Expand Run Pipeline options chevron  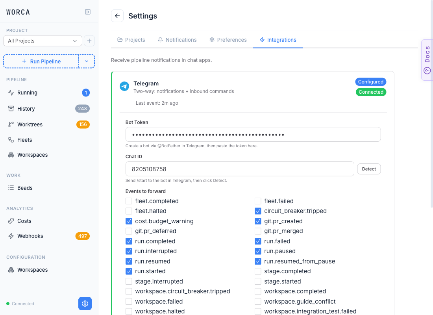click(87, 61)
